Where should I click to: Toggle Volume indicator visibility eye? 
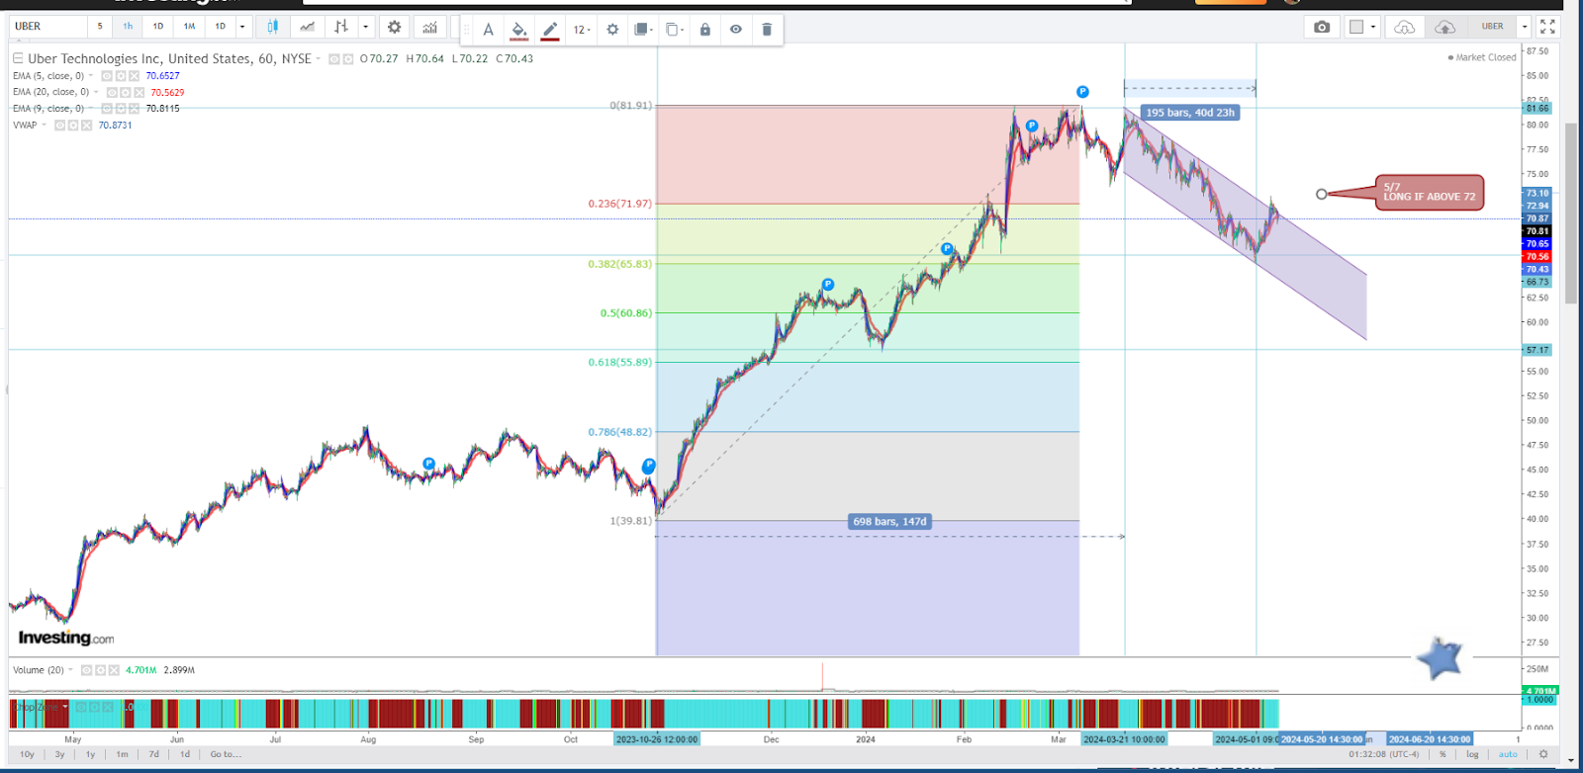point(86,670)
